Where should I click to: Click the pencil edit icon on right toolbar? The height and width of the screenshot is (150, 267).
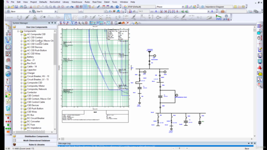coord(259,49)
